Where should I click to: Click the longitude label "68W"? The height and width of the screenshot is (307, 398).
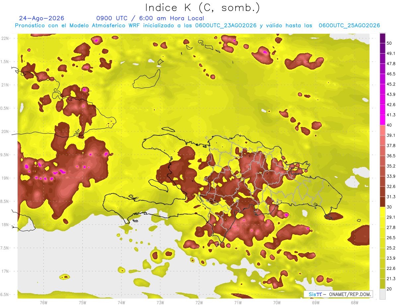355,302
